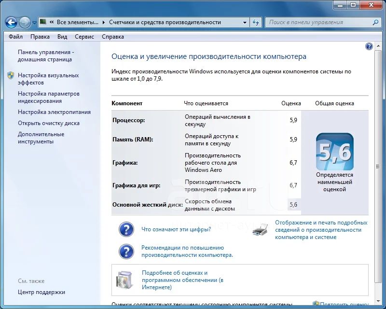
Task: Click the 'Память (RAM):' component label
Action: pyautogui.click(x=133, y=140)
